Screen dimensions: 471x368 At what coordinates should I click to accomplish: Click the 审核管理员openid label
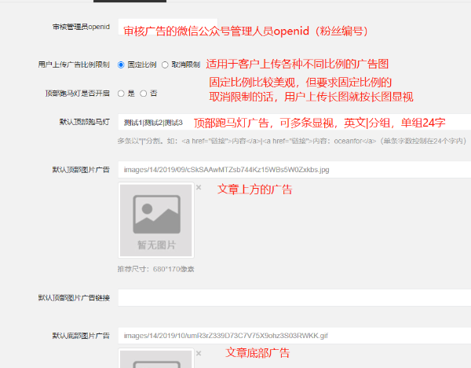[x=81, y=27]
